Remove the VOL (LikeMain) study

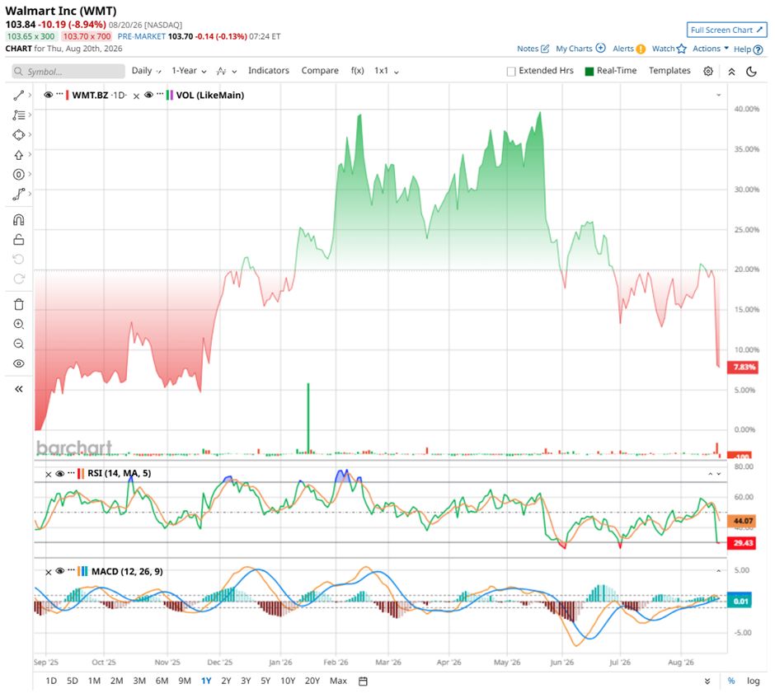pyautogui.click(x=136, y=96)
